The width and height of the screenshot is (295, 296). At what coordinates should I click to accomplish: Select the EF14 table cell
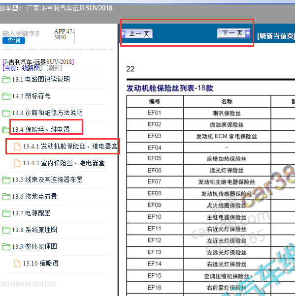tap(155, 264)
